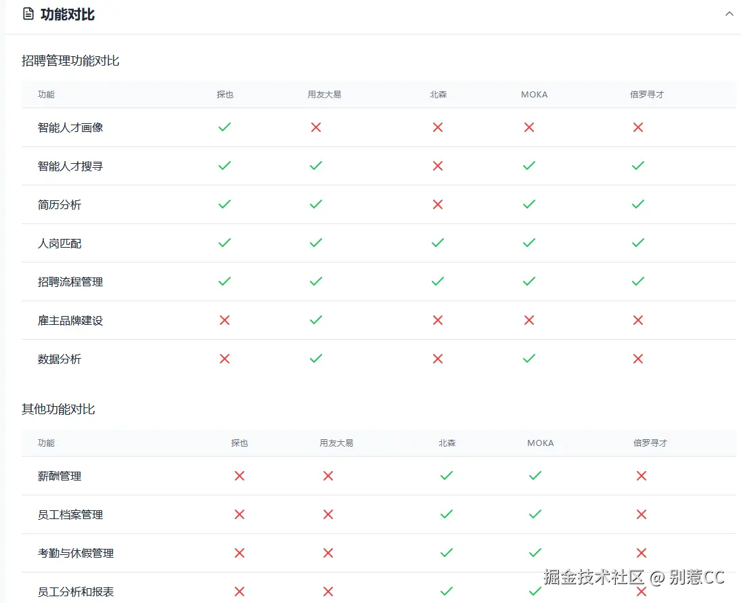Viewport: 741px width, 603px height.
Task: Click the check for MOKA 员工档案管理
Action: pos(535,514)
